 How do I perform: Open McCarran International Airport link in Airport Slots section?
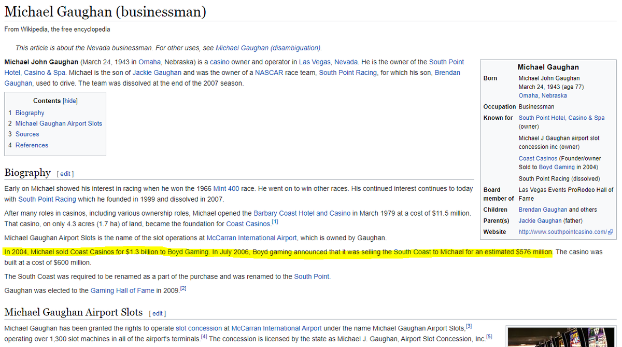tap(277, 328)
